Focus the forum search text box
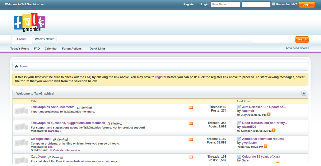Image resolution: width=321 pixels, height=166 pixels. tap(272, 40)
